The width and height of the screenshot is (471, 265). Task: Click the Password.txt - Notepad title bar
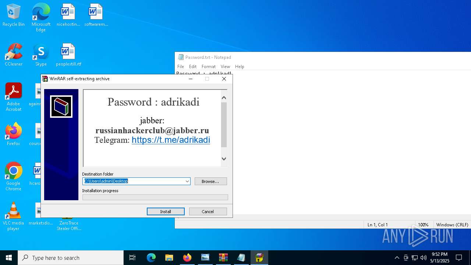click(323, 57)
